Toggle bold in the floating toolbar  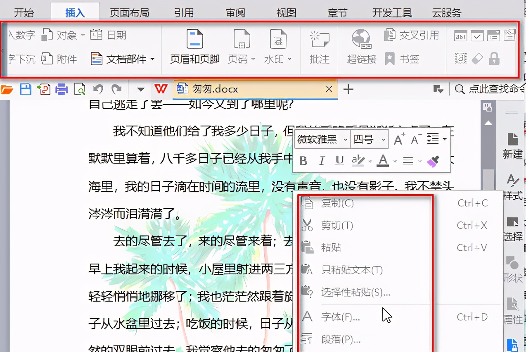pyautogui.click(x=303, y=161)
